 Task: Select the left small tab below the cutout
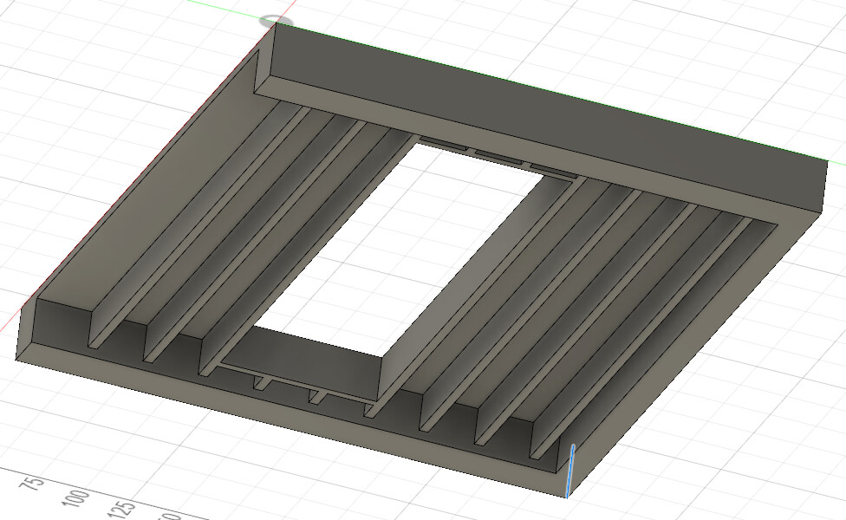[263, 384]
